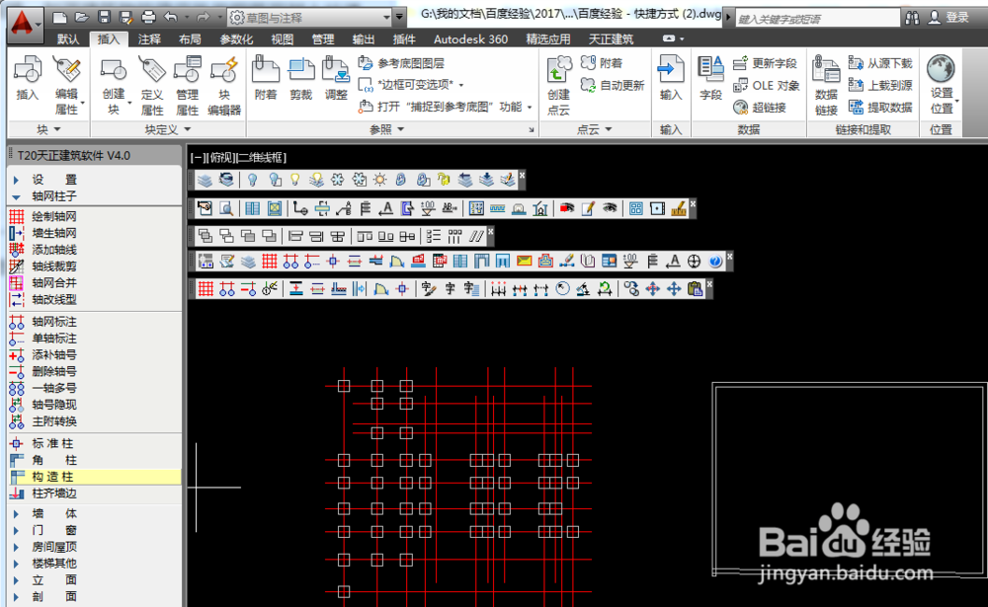Click the keyword search input field
988x607 pixels.
pyautogui.click(x=815, y=18)
